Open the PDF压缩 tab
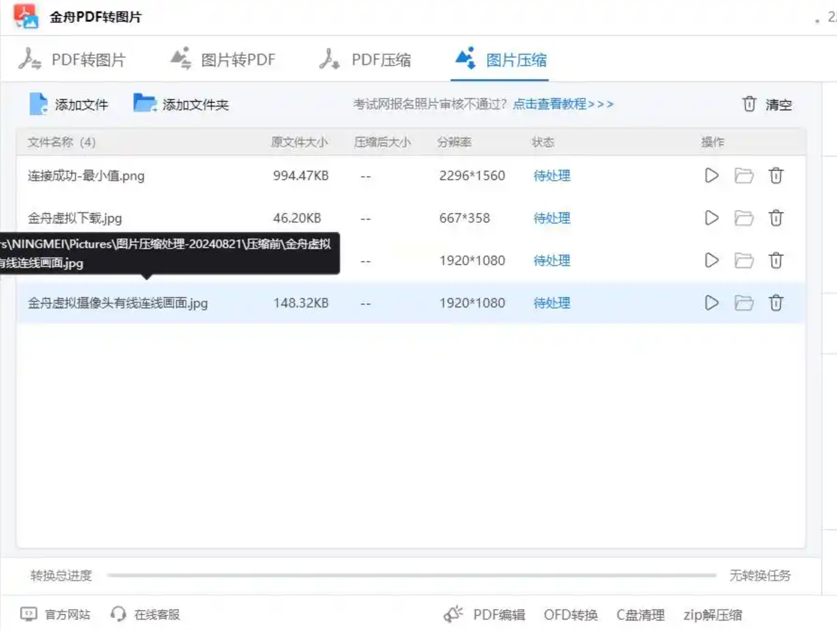This screenshot has height=631, width=837. click(x=365, y=60)
